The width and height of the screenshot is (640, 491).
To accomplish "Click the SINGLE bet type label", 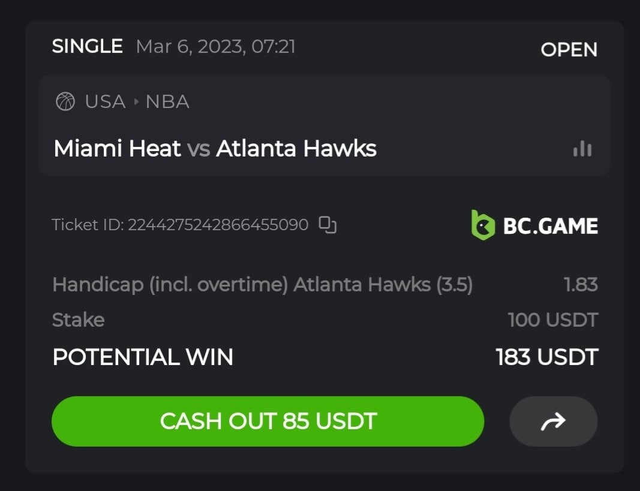I will click(88, 47).
